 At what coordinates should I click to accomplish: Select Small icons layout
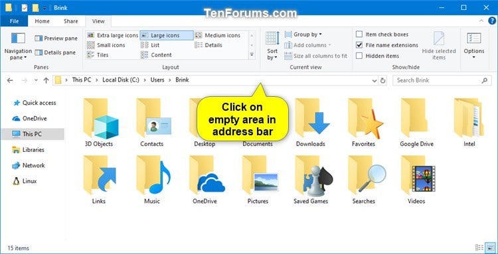(106, 45)
